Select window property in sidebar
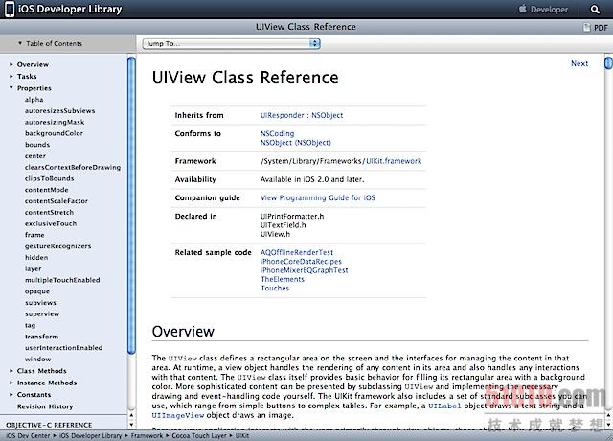 click(x=37, y=360)
